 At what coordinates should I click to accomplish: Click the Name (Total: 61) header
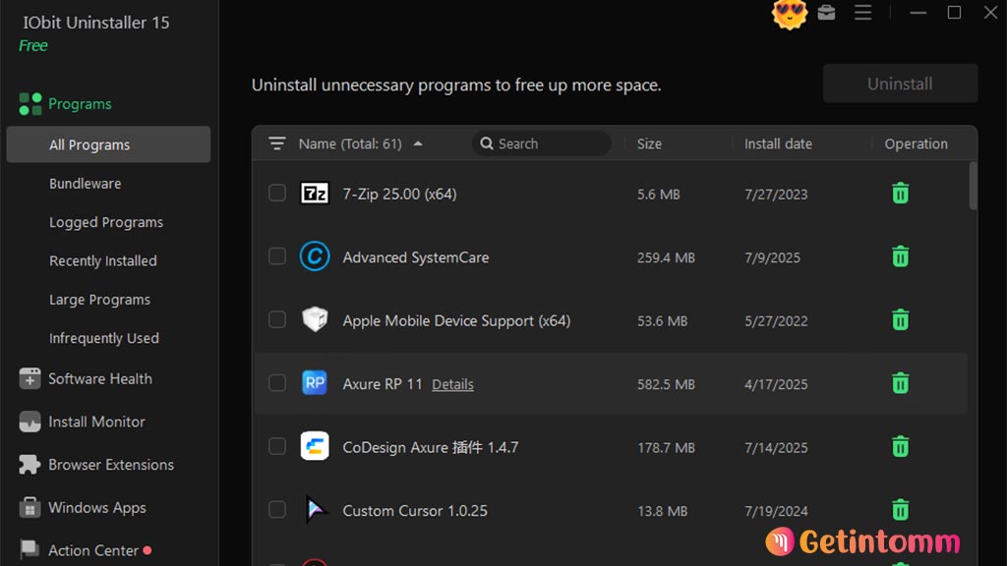click(x=350, y=143)
